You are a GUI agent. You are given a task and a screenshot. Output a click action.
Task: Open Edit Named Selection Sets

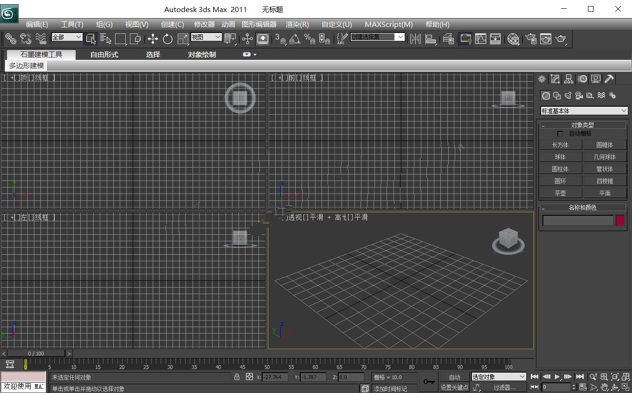[x=342, y=39]
